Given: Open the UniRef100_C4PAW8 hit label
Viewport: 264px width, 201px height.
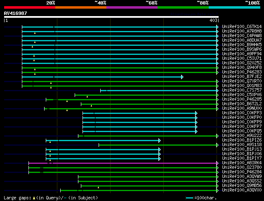Looking at the screenshot, I should tap(242, 36).
